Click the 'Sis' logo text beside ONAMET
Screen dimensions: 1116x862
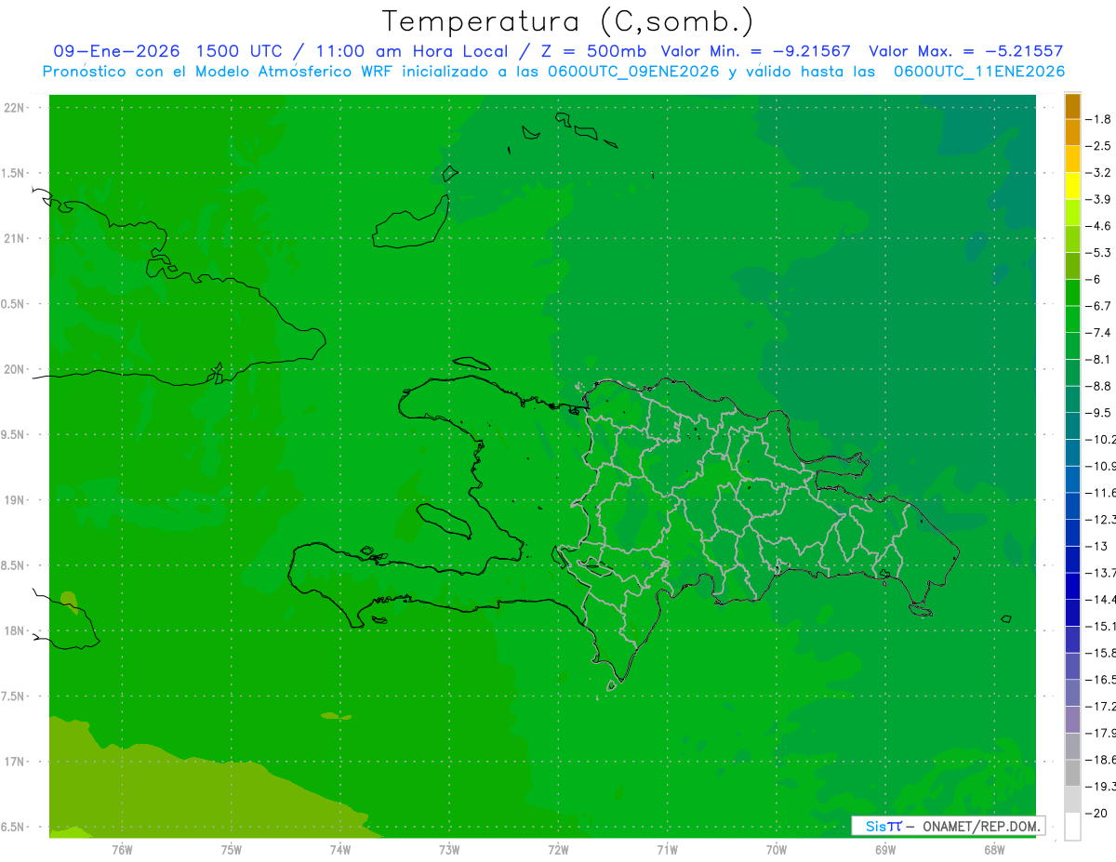pos(874,826)
